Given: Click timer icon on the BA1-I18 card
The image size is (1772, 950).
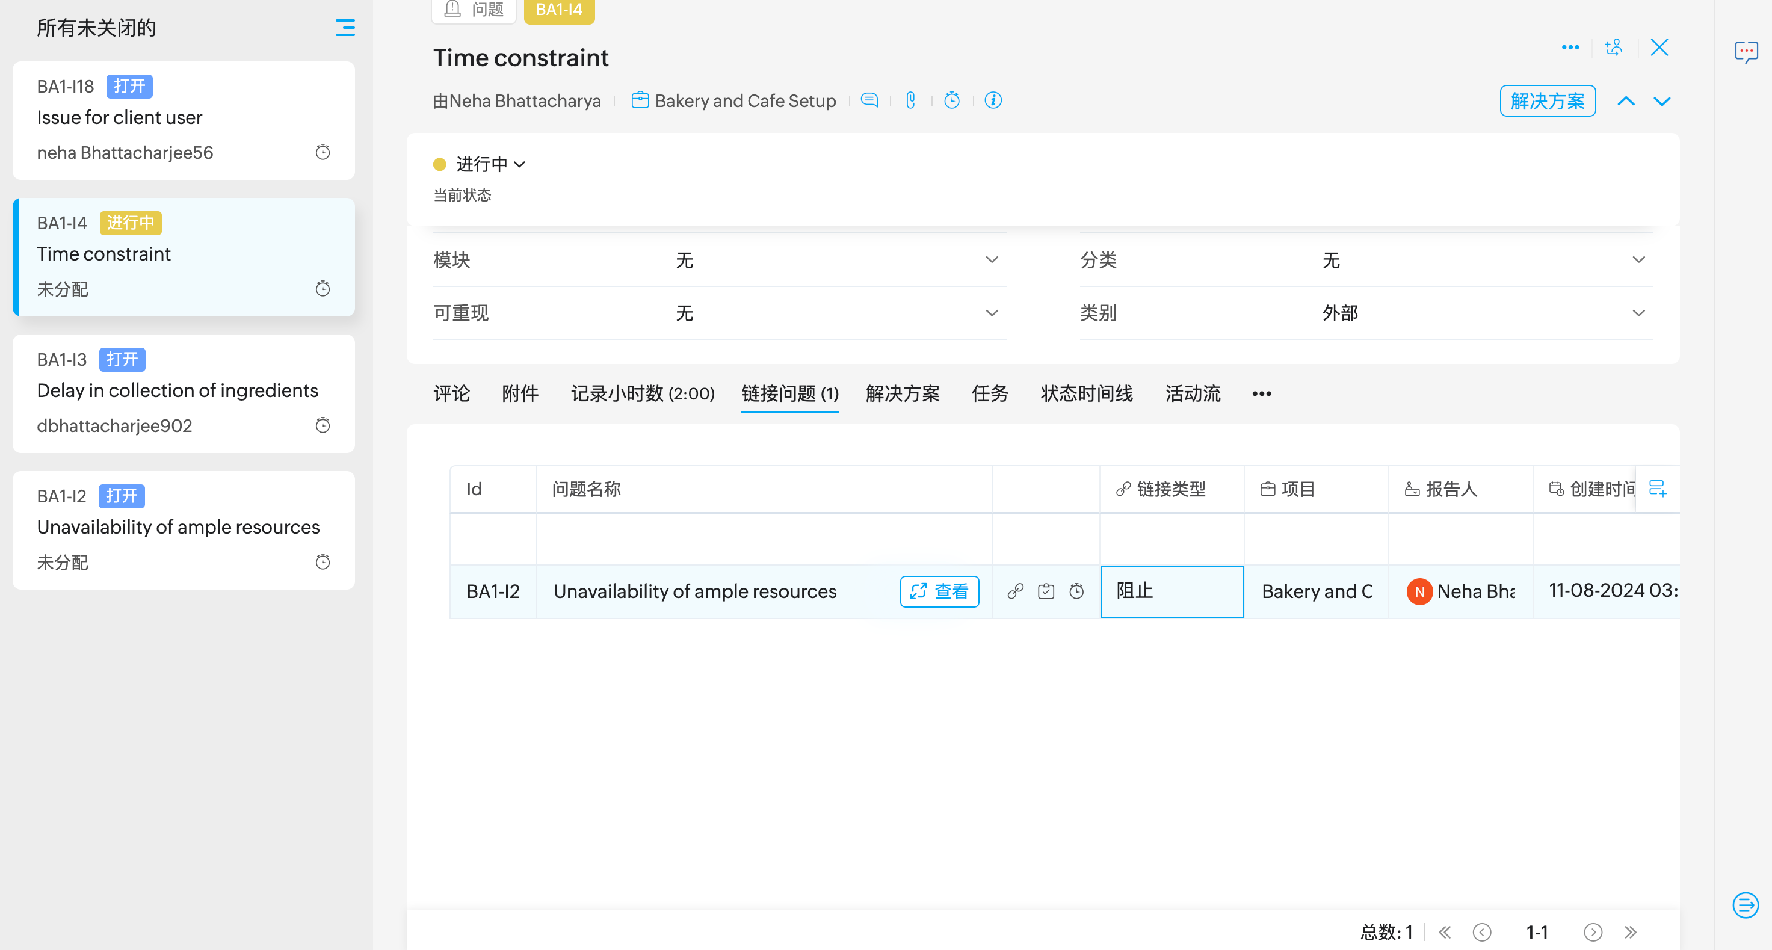Looking at the screenshot, I should (323, 152).
